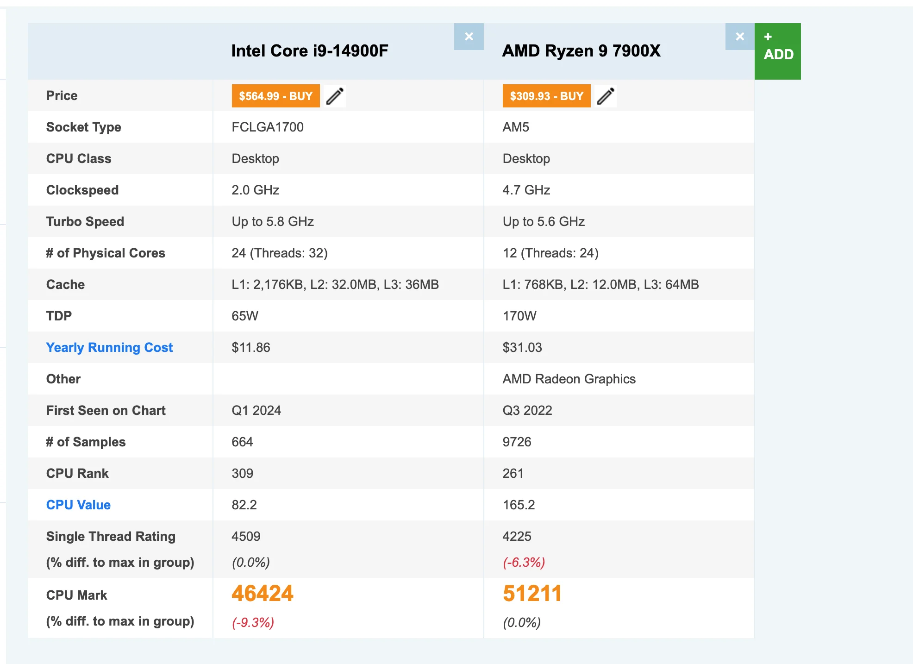Screen dimensions: 913x664
Task: Click the 170W TDP value
Action: pos(519,316)
